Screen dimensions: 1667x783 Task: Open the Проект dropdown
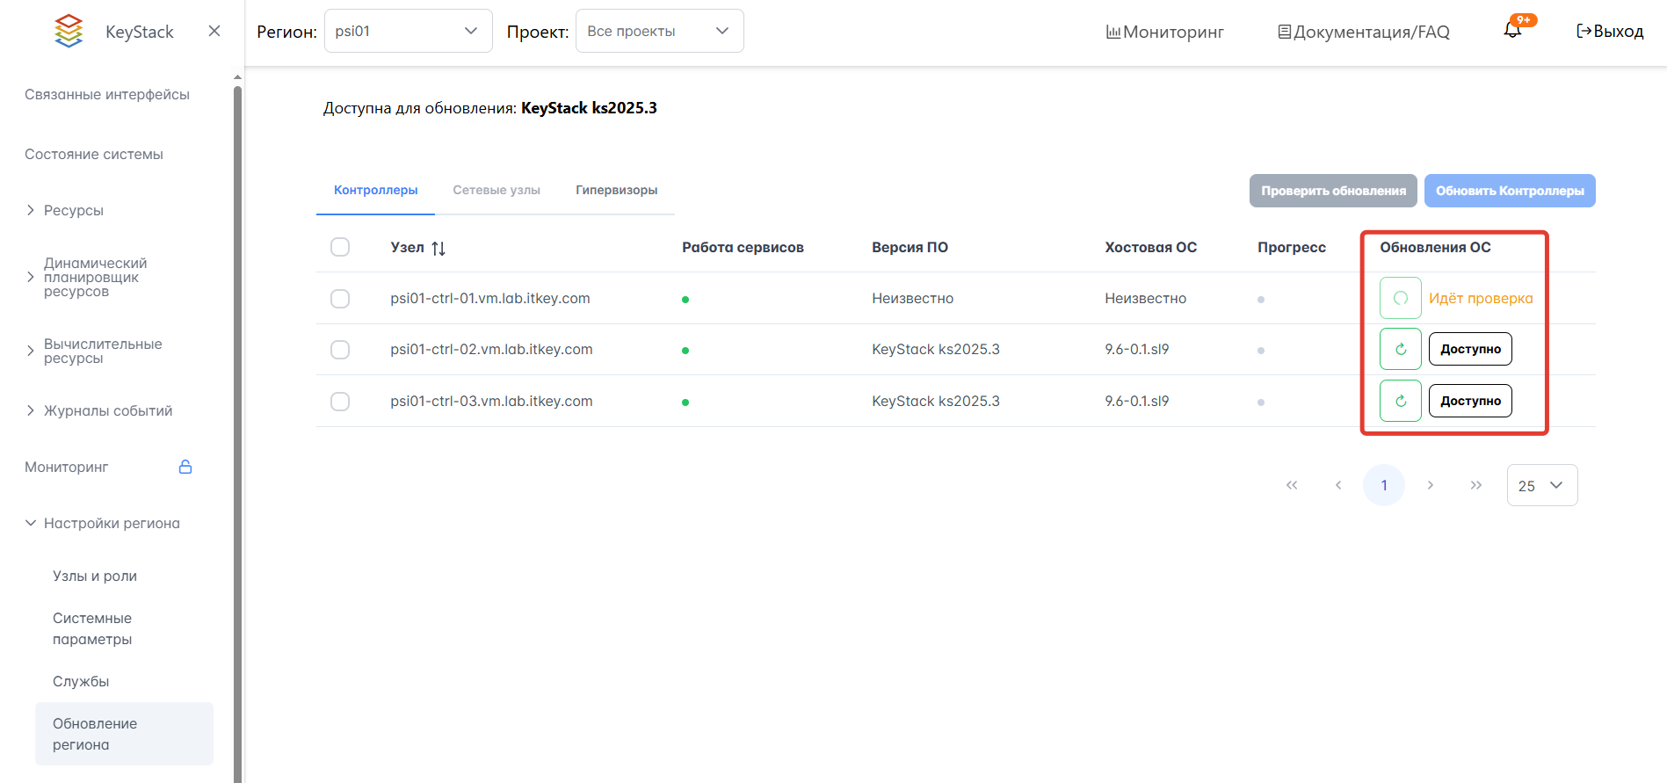(659, 32)
